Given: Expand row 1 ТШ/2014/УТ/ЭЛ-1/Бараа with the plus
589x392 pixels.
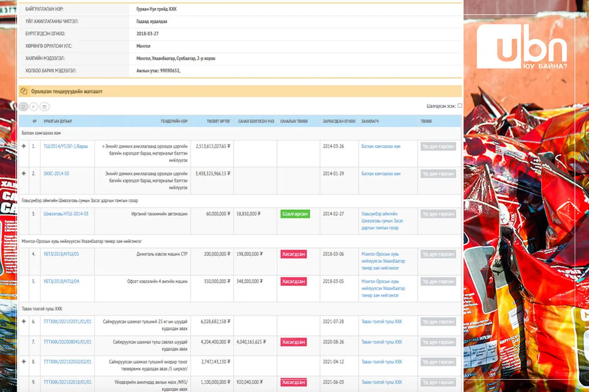Looking at the screenshot, I should (24, 146).
